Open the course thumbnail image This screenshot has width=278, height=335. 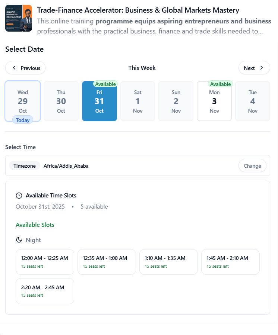(x=19, y=18)
